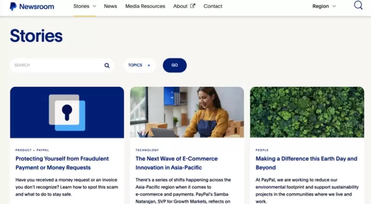The height and width of the screenshot is (204, 371).
Task: Open Protecting Yourself from Fraudulent Payment article
Action: (62, 163)
